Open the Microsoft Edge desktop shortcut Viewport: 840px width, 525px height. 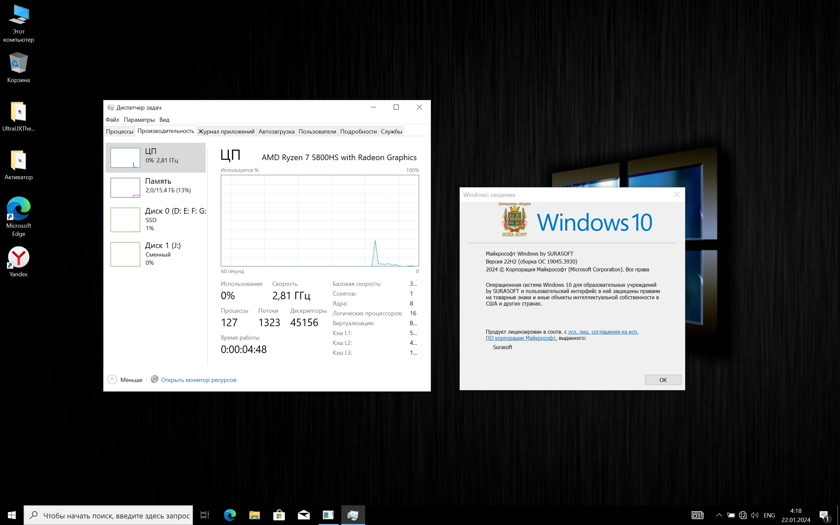tap(18, 209)
